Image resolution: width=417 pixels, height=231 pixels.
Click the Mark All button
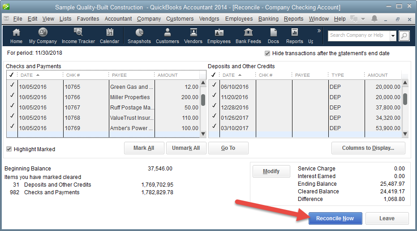144,148
